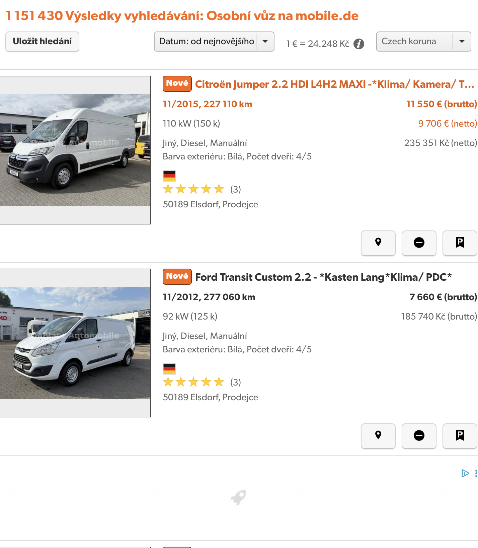The height and width of the screenshot is (548, 478).
Task: Open the Citroën Jumper 2.2 HDI listing title
Action: tap(334, 84)
